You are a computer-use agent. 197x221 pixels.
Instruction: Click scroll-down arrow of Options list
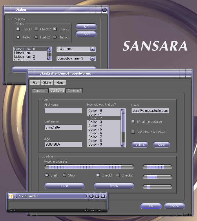tap(123, 144)
